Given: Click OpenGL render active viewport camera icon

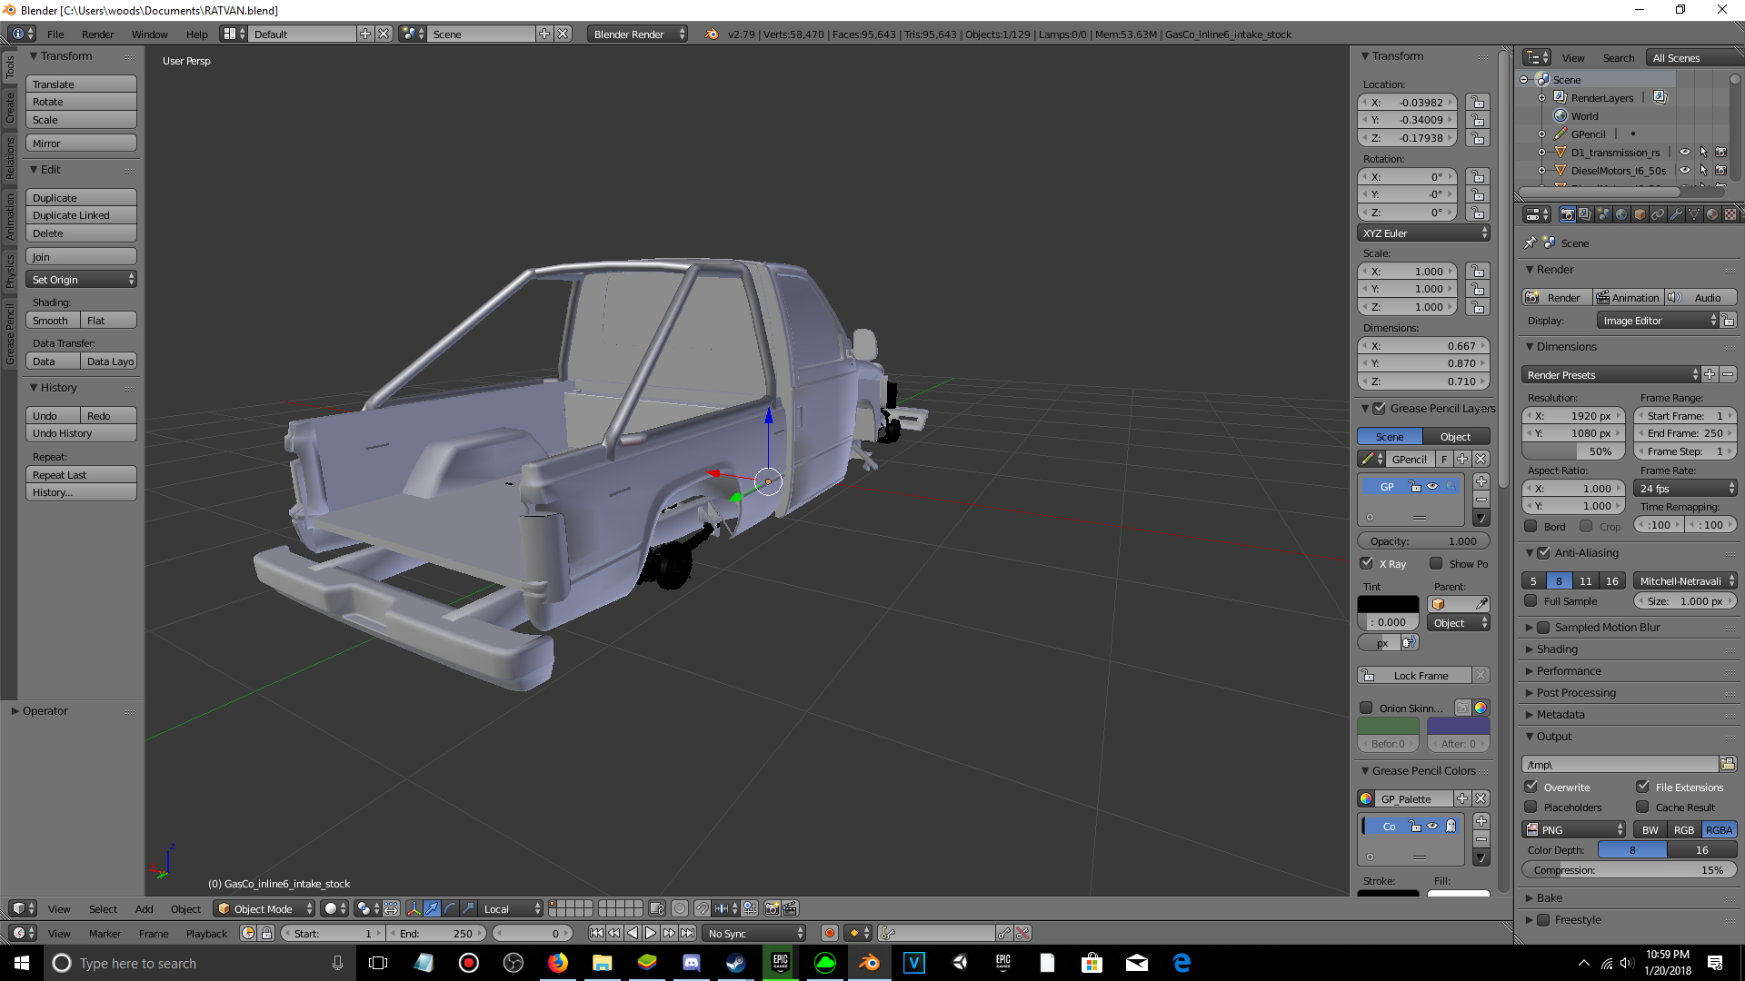Looking at the screenshot, I should click(772, 908).
